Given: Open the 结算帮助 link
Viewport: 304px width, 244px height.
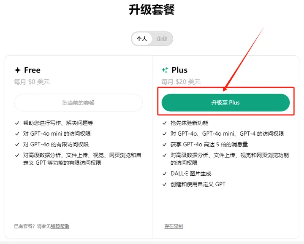Looking at the screenshot, I should click(60, 226).
